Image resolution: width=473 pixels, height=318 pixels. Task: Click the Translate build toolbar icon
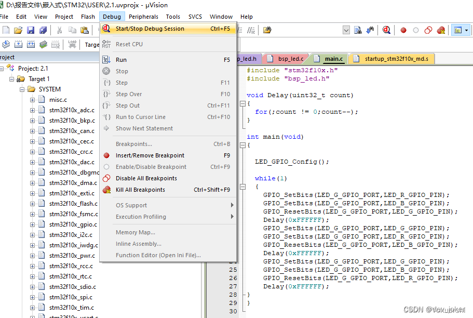point(6,45)
